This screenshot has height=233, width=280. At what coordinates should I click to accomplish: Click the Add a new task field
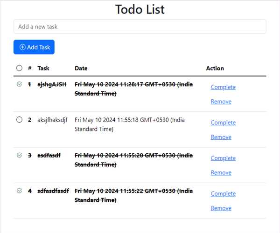point(140,27)
